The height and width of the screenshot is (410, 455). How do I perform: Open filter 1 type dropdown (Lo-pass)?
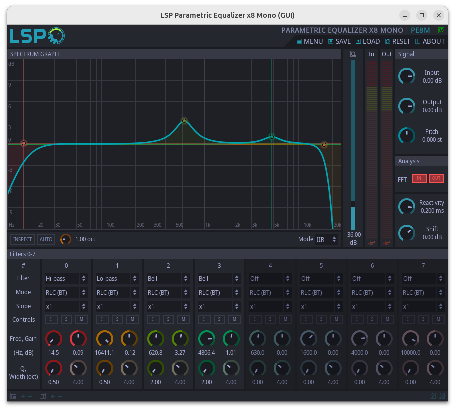[117, 278]
